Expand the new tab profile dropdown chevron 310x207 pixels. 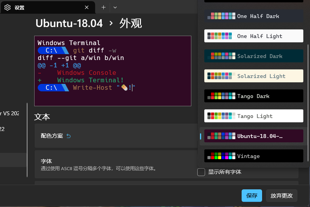tap(115, 7)
